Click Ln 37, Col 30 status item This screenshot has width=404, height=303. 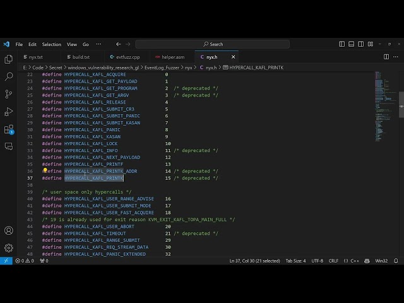click(254, 261)
